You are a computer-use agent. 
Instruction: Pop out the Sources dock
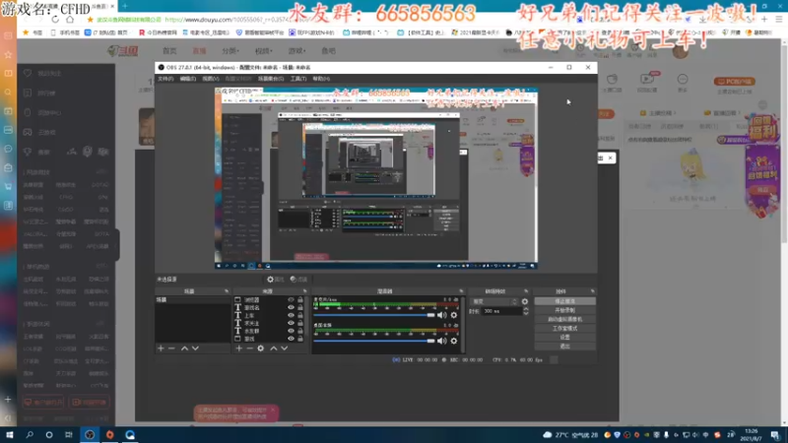coord(304,291)
